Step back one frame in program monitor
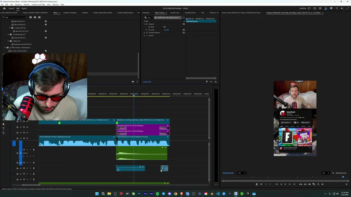 [281, 184]
